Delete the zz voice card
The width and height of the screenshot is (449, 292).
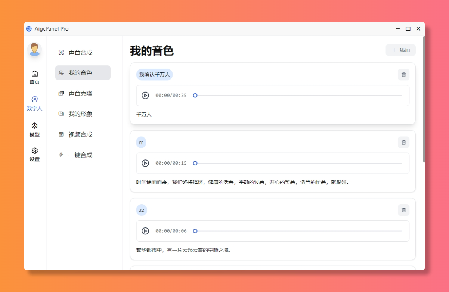pyautogui.click(x=403, y=210)
